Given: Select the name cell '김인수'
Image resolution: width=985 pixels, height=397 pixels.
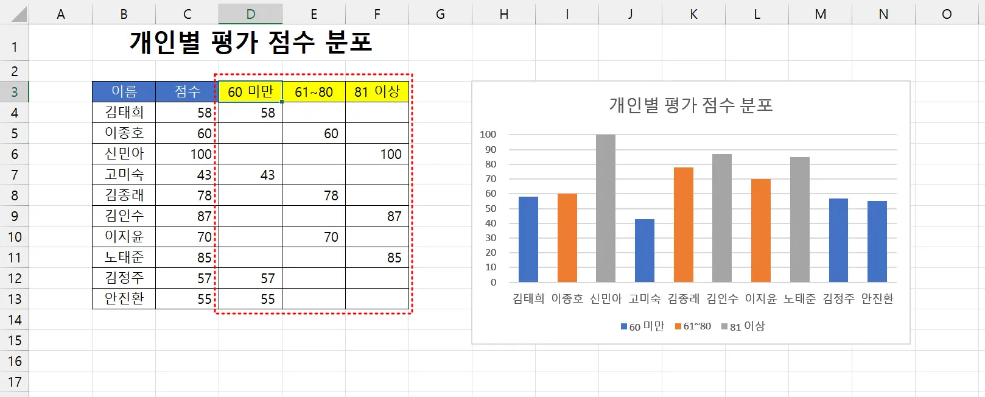Looking at the screenshot, I should [124, 216].
